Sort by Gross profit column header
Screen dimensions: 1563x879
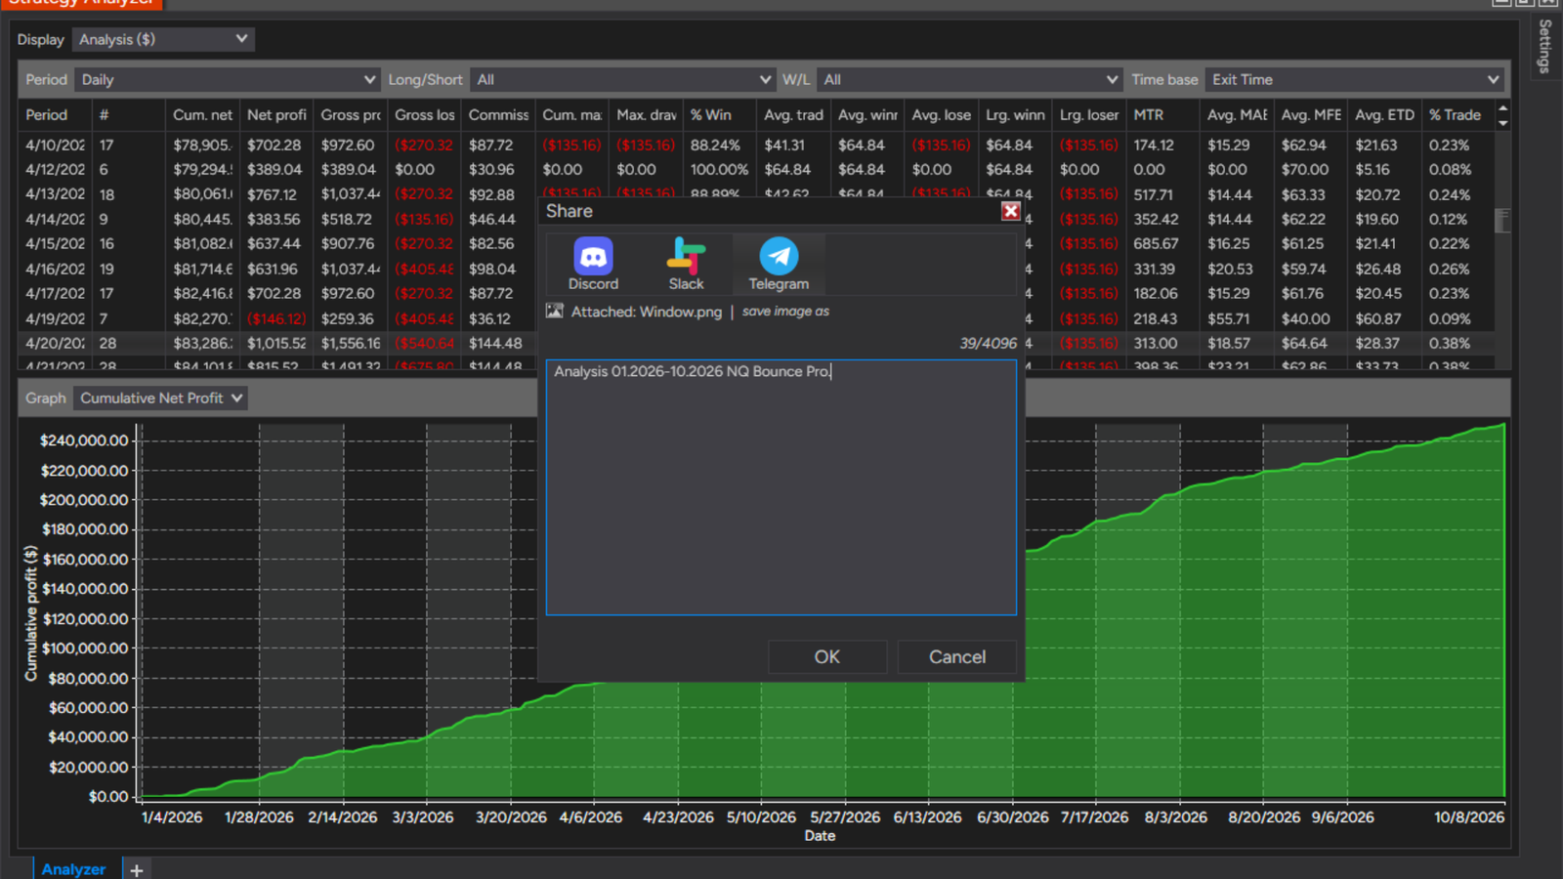point(350,114)
